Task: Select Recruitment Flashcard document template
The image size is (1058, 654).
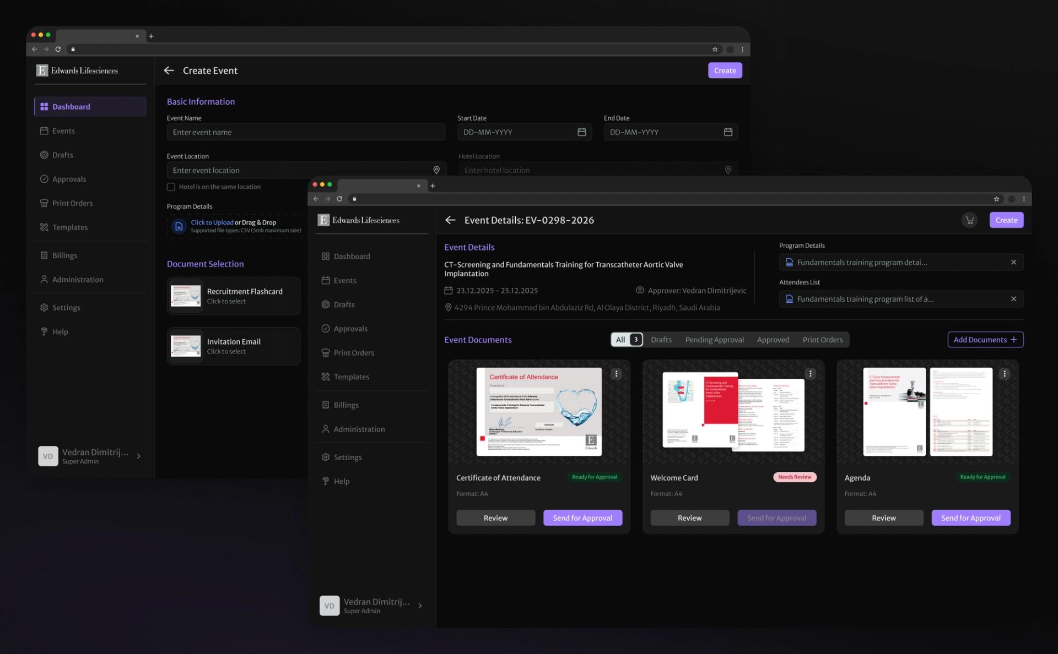Action: click(234, 296)
